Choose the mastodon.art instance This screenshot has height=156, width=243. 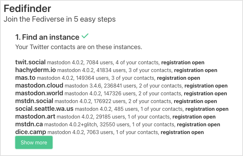35,117
